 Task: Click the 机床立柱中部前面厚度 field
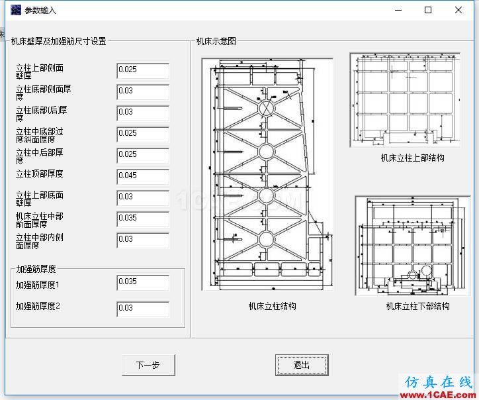pyautogui.click(x=143, y=219)
